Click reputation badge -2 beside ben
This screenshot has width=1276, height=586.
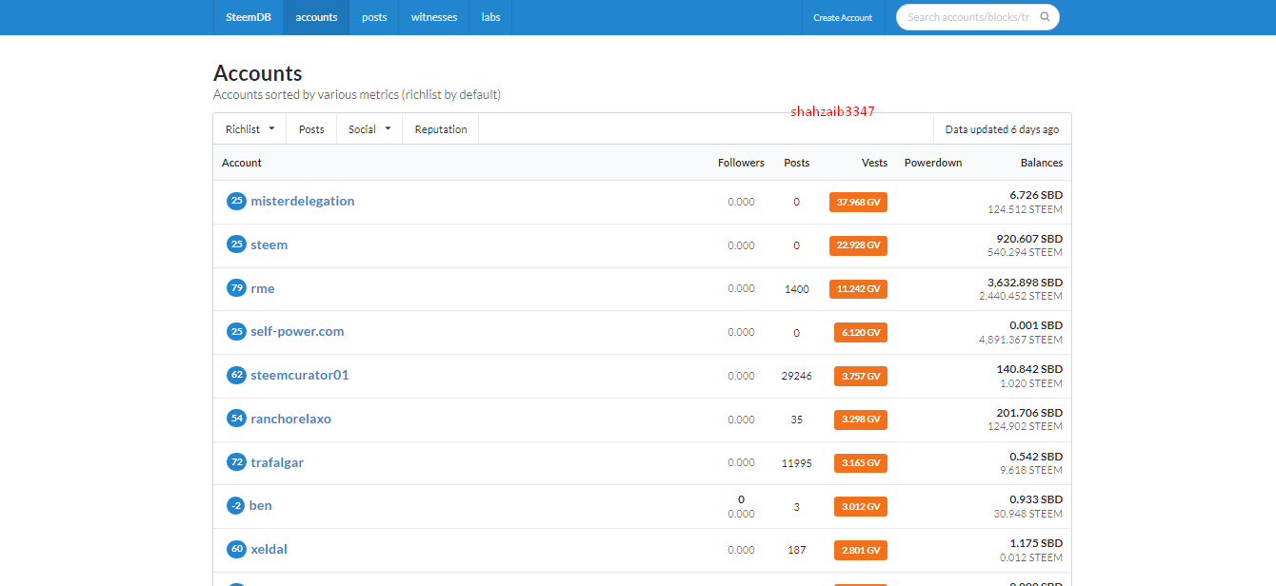click(236, 506)
